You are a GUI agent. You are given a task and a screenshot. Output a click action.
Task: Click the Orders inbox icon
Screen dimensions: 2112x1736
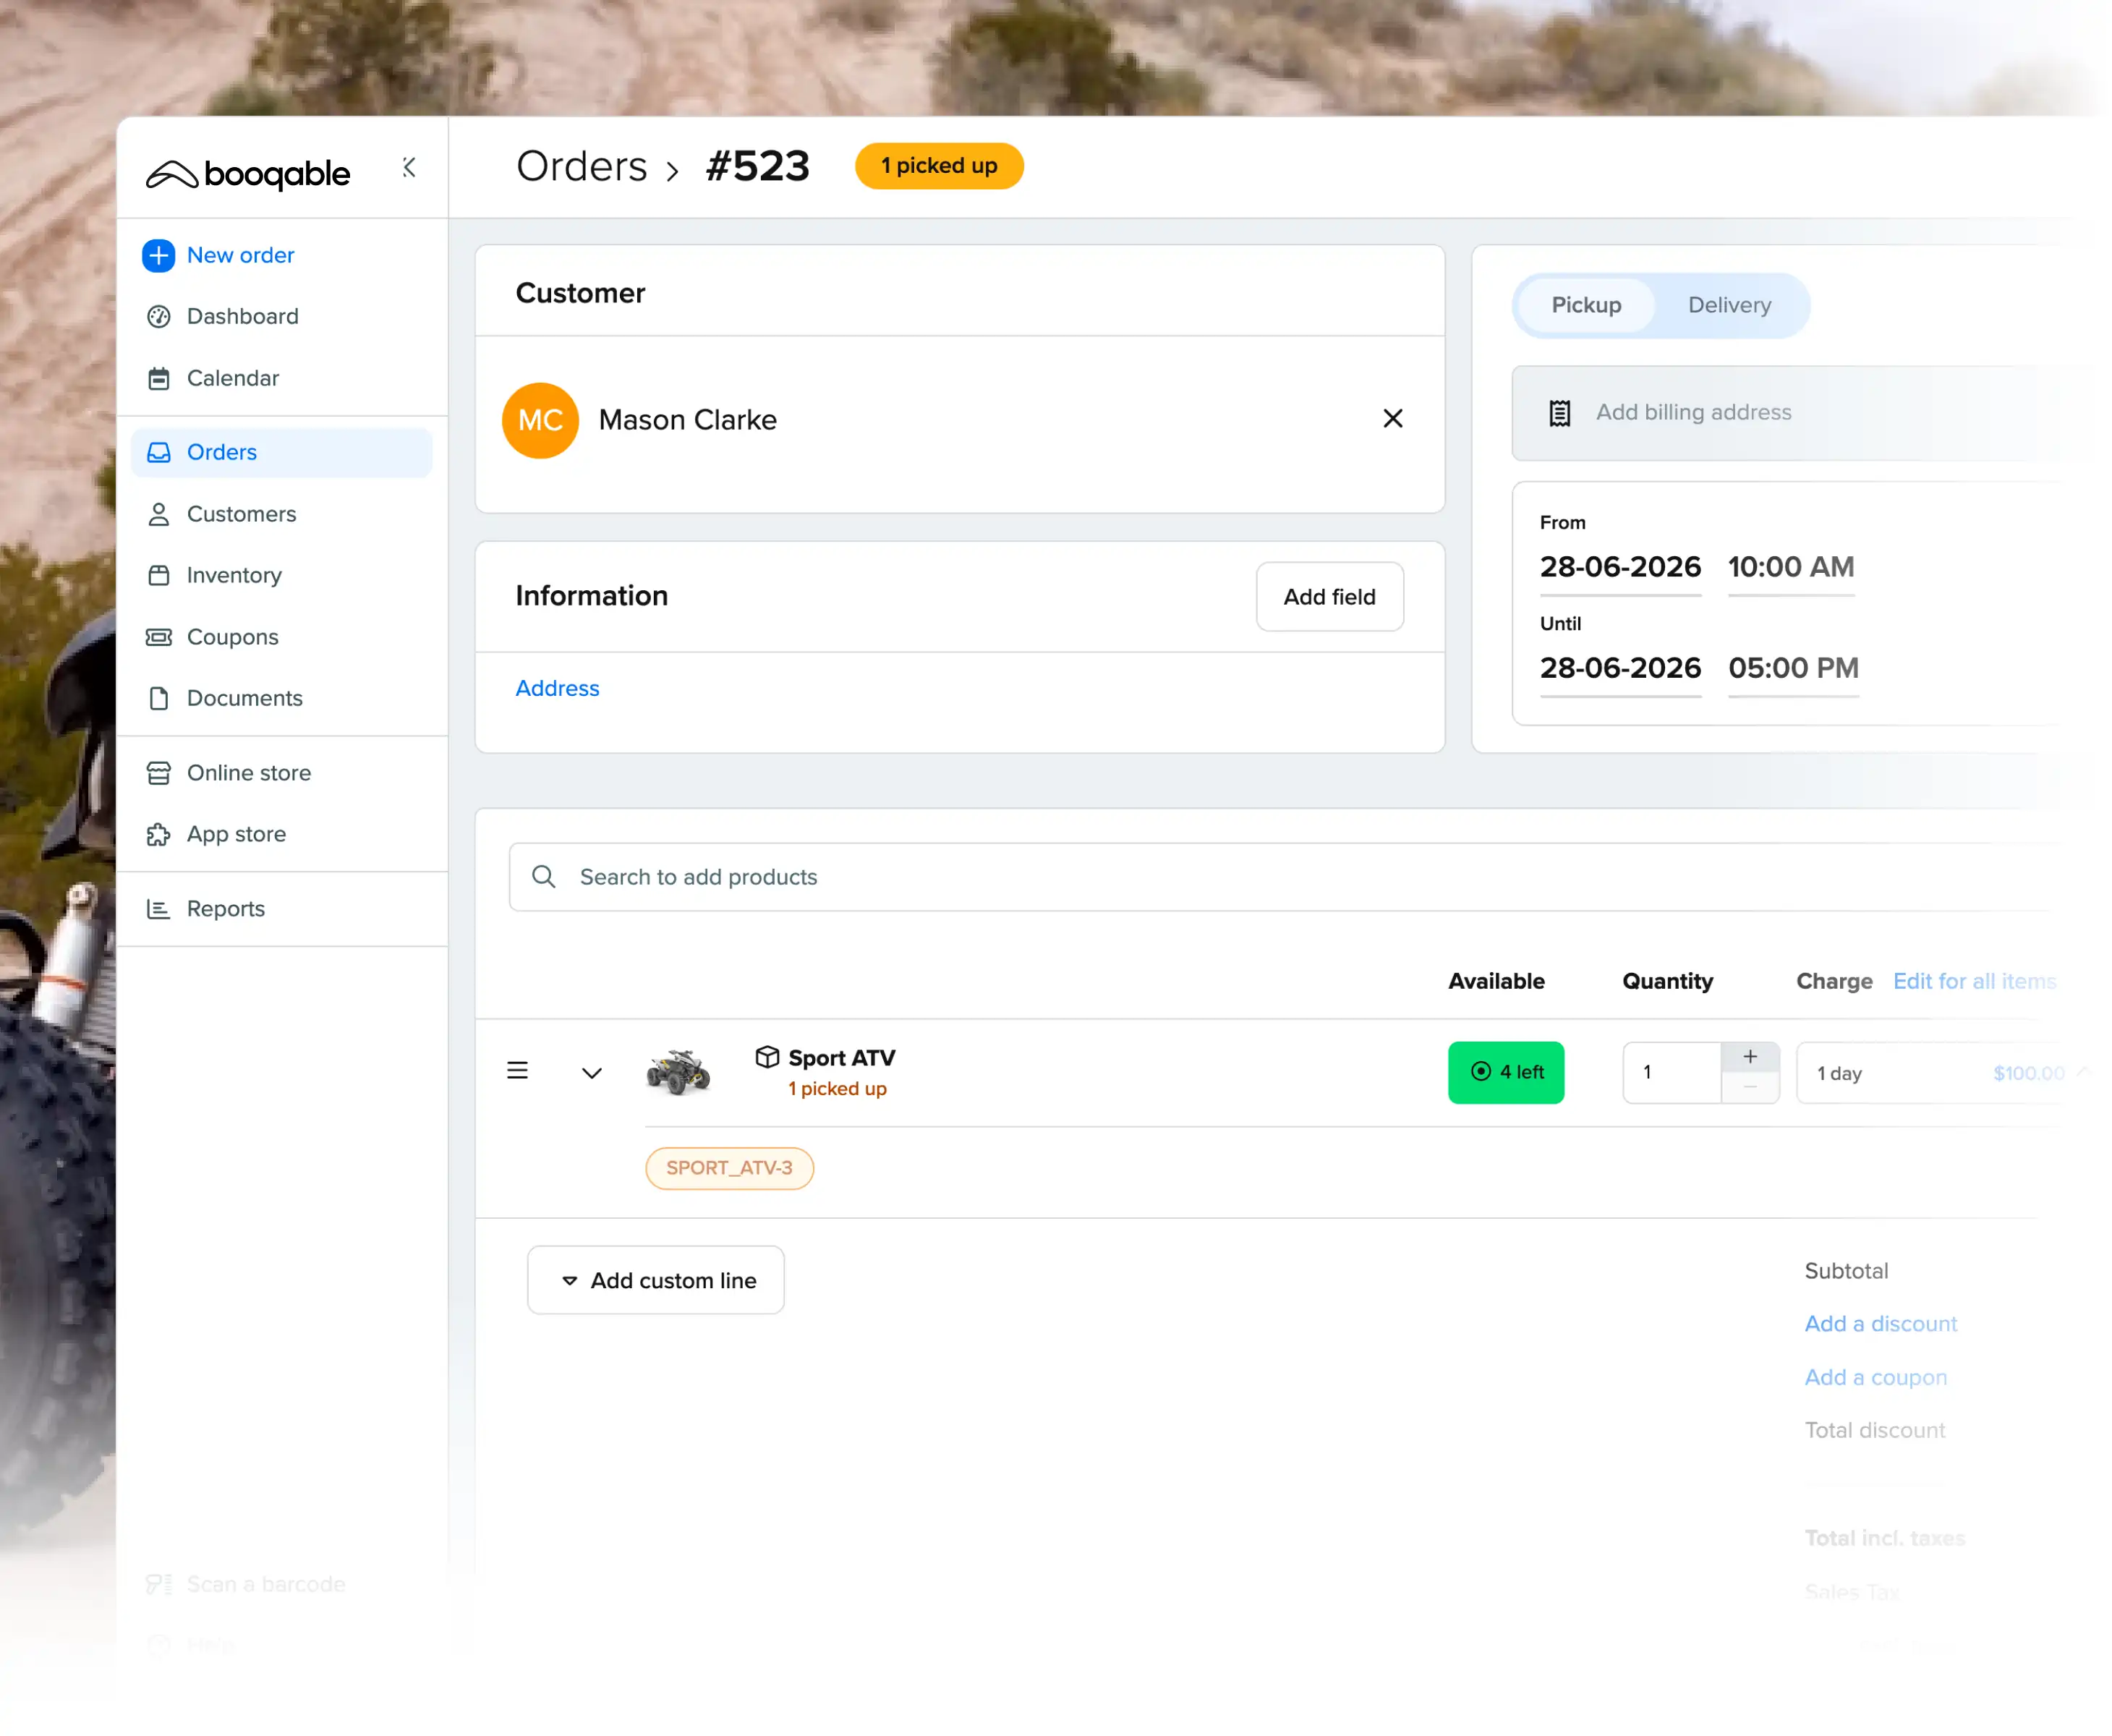coord(158,452)
